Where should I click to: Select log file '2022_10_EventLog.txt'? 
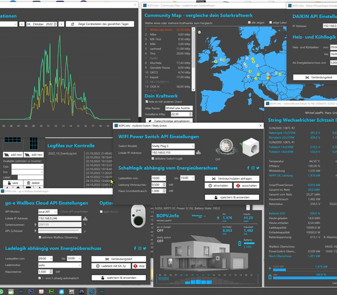pyautogui.click(x=62, y=153)
